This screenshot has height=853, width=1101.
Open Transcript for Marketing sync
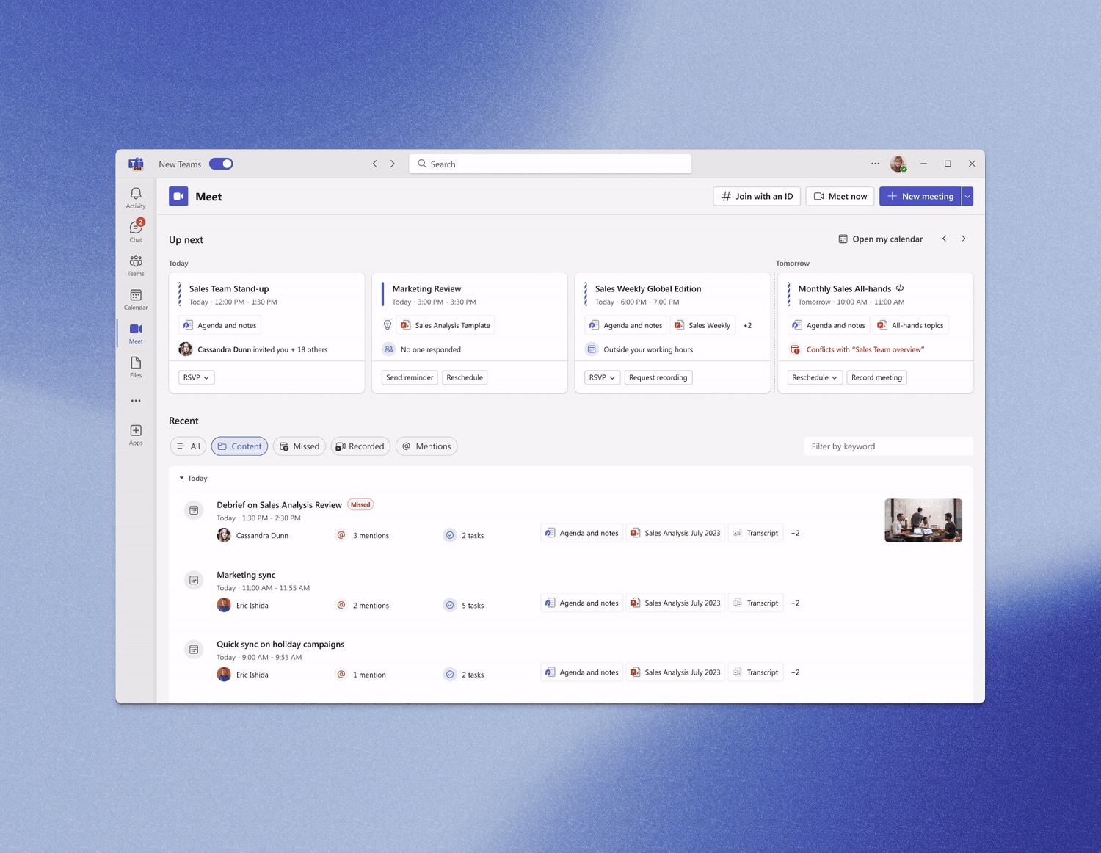click(x=755, y=603)
